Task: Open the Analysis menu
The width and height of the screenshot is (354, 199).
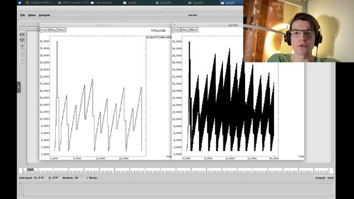Action: click(44, 15)
